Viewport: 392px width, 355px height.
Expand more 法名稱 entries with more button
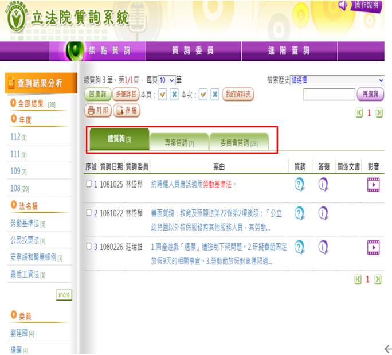coord(64,295)
